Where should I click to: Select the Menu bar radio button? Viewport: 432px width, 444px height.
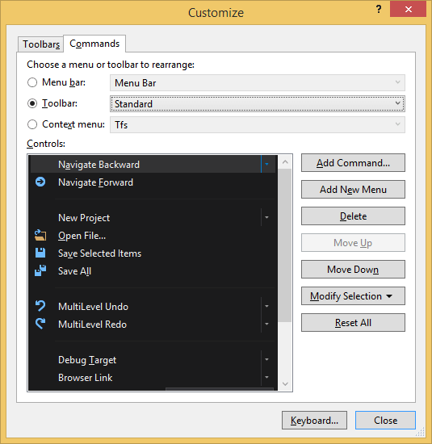(32, 82)
